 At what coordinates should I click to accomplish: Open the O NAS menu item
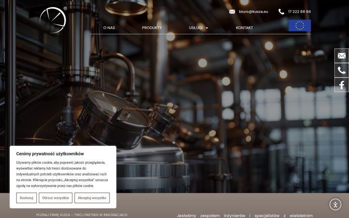(109, 28)
